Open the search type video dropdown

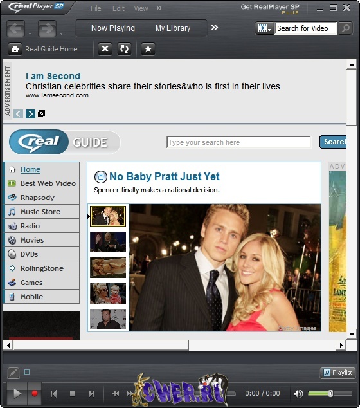point(264,28)
